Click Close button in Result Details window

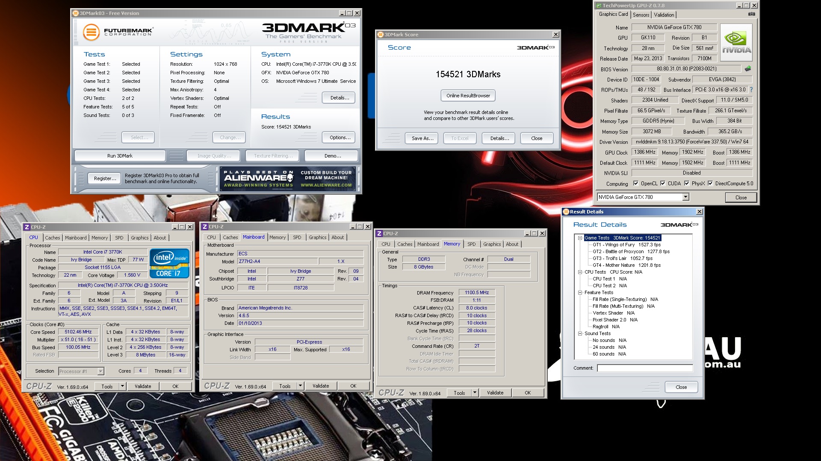click(x=681, y=387)
